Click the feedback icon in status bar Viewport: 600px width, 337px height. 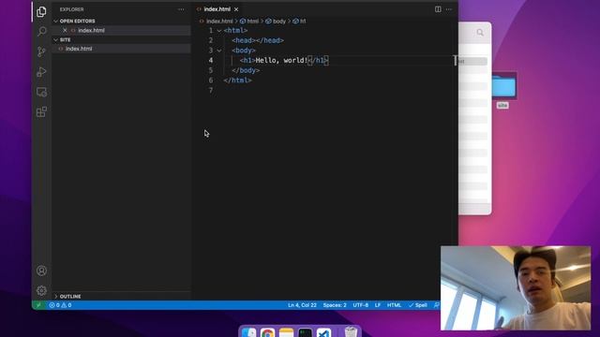(436, 305)
